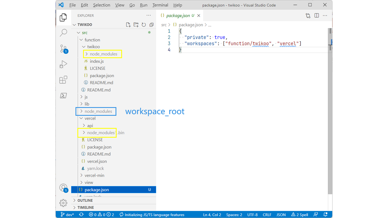Open the Manage gear settings menu

pyautogui.click(x=63, y=203)
